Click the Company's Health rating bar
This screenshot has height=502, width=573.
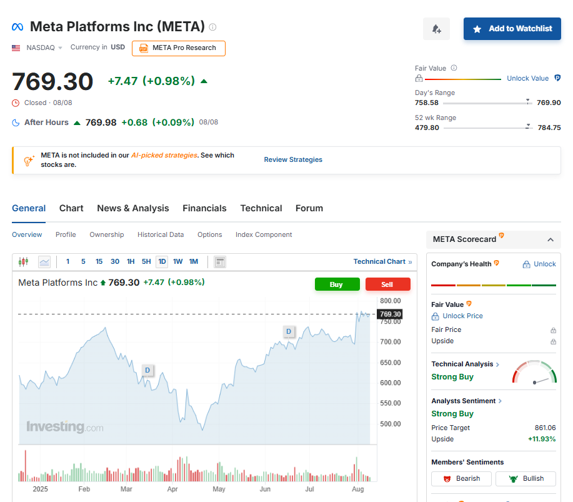tap(494, 285)
